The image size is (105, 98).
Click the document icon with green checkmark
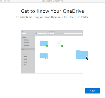(60, 44)
